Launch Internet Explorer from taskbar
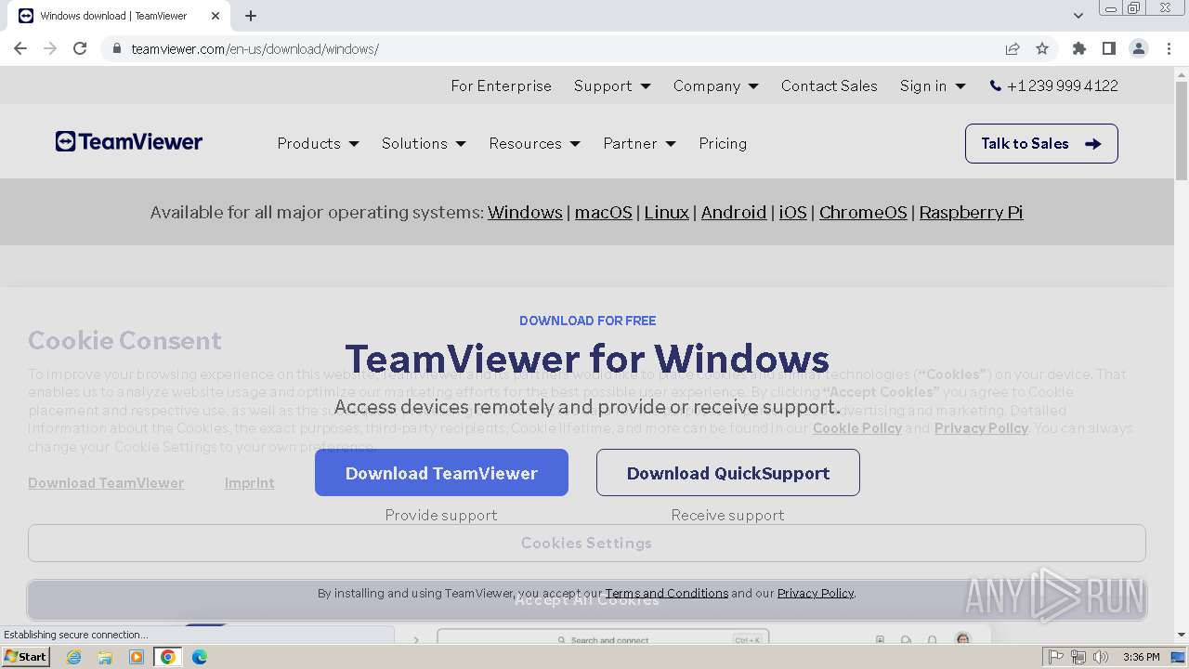The height and width of the screenshot is (669, 1189). (x=73, y=657)
